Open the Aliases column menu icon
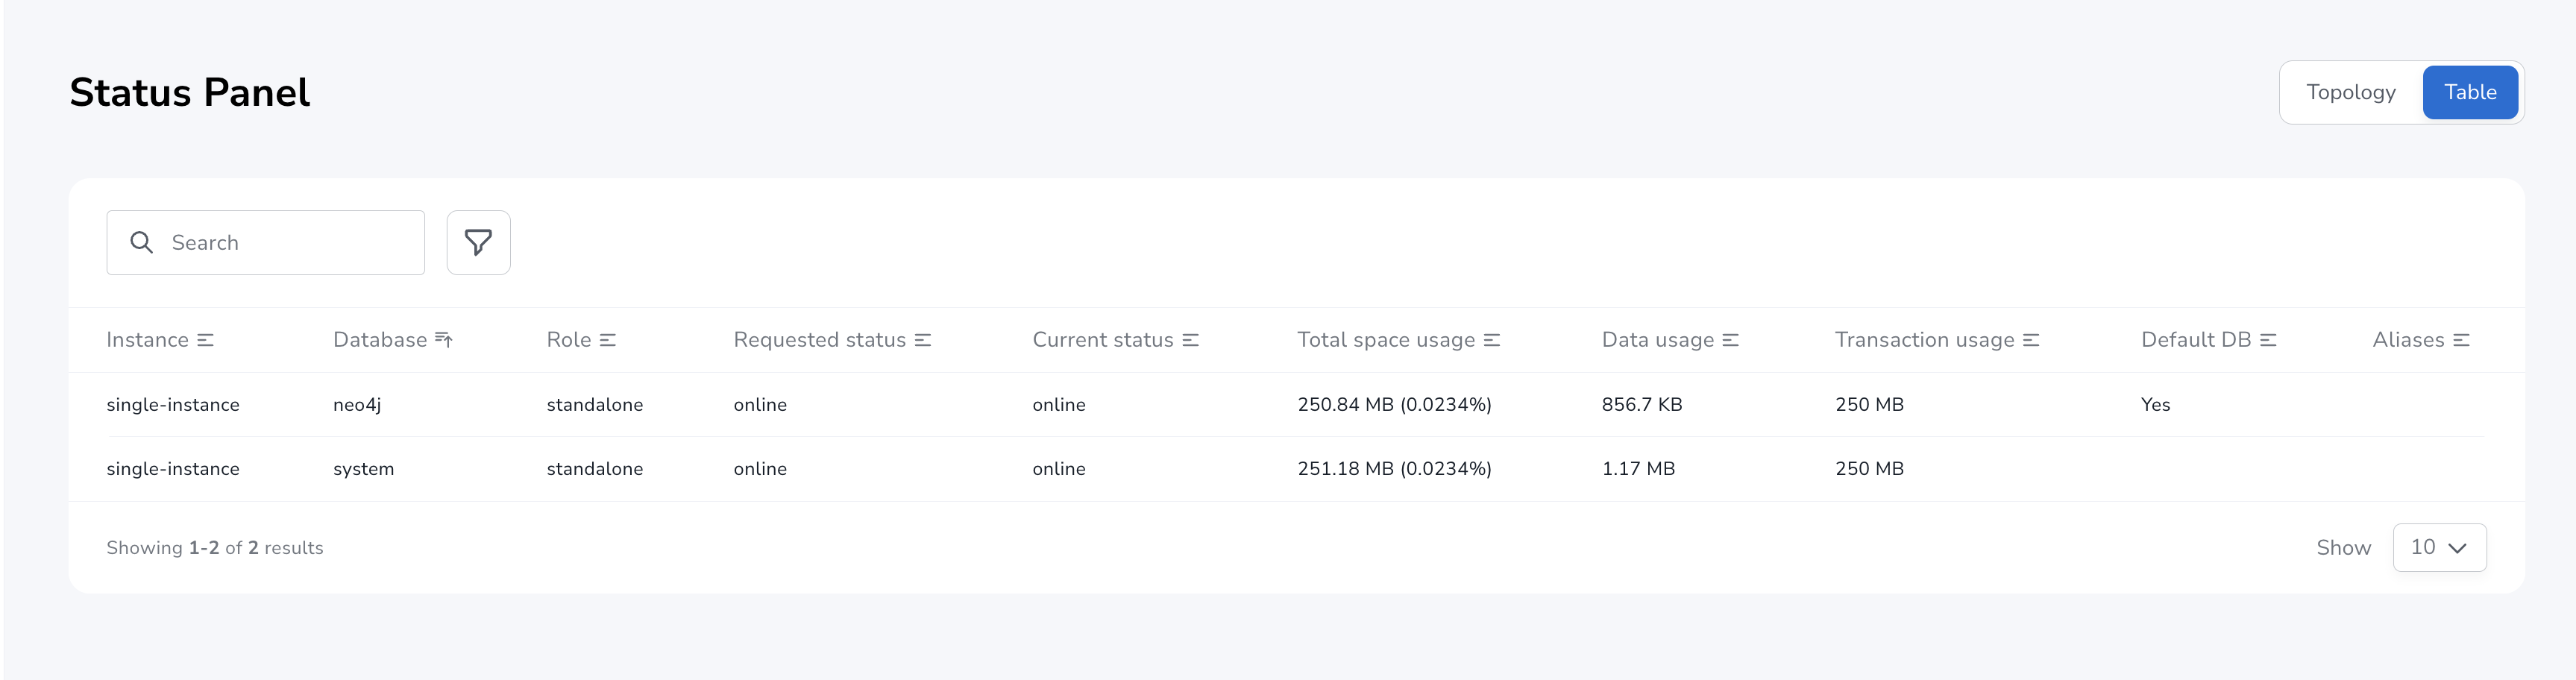 [x=2461, y=340]
